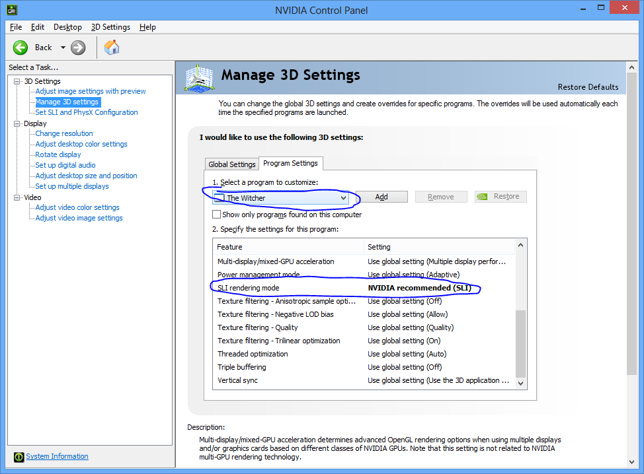Screen dimensions: 644x474
Task: Open 'Adjust desktop color settings'
Action: coord(81,144)
